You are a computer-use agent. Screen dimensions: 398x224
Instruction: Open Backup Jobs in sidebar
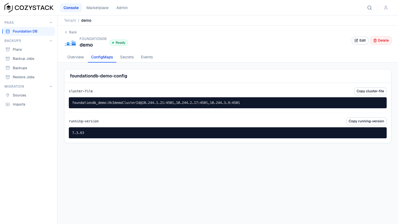tap(29, 59)
